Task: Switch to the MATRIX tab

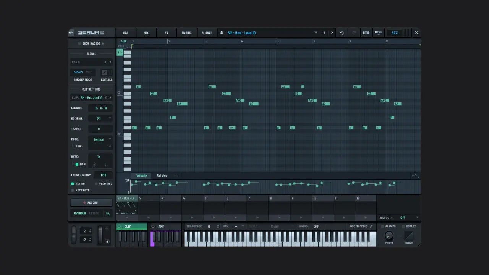Action: [x=187, y=33]
